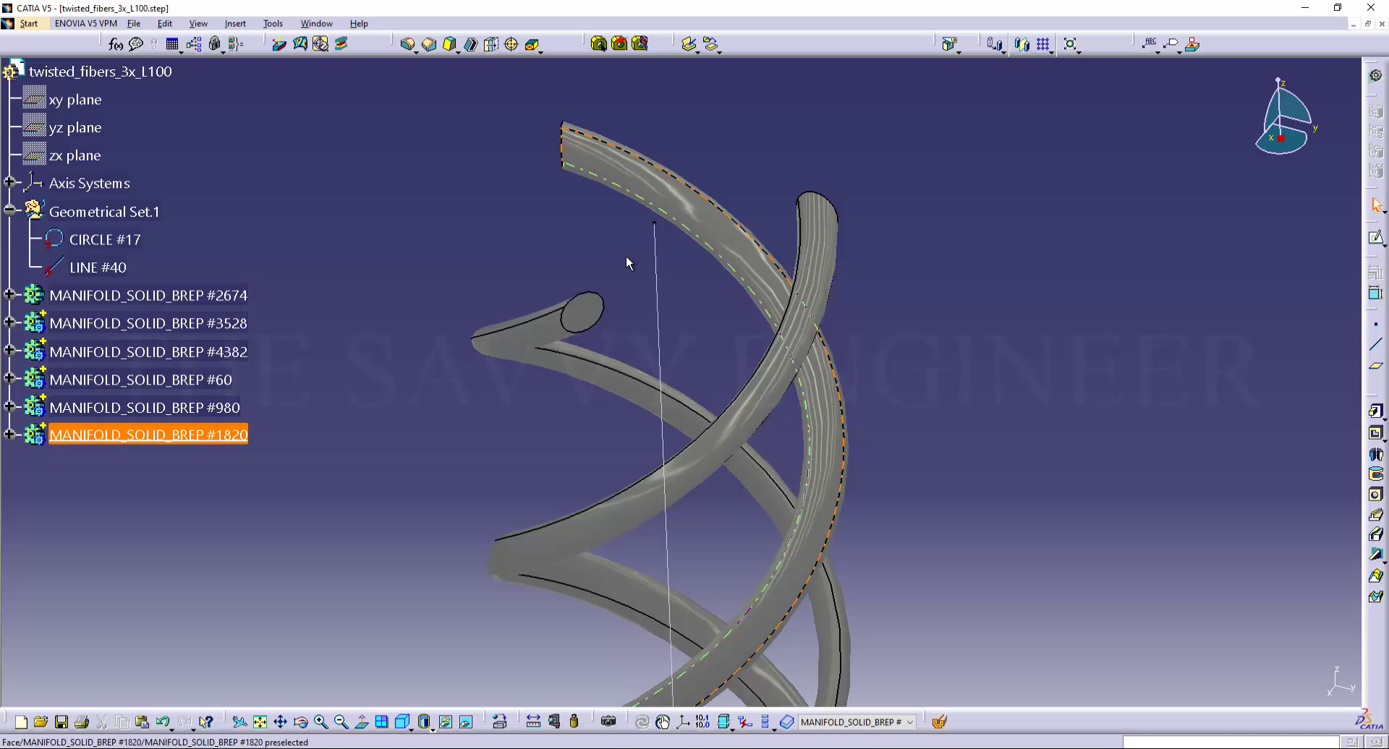Click the Fit All In icon
This screenshot has height=749, width=1389.
tap(260, 722)
